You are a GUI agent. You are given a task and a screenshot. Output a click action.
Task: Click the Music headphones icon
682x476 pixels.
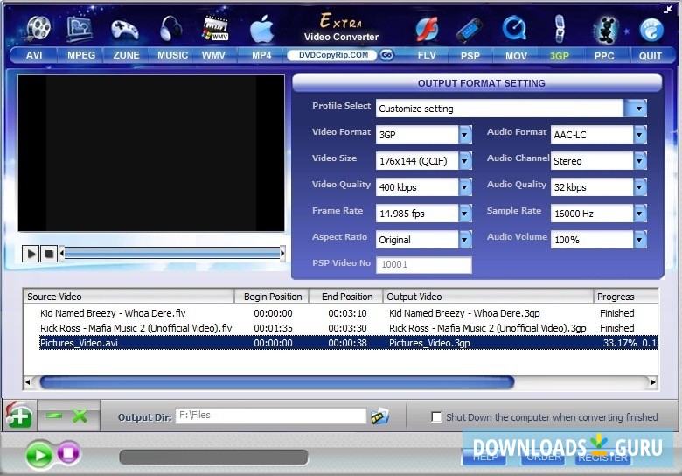(x=170, y=29)
